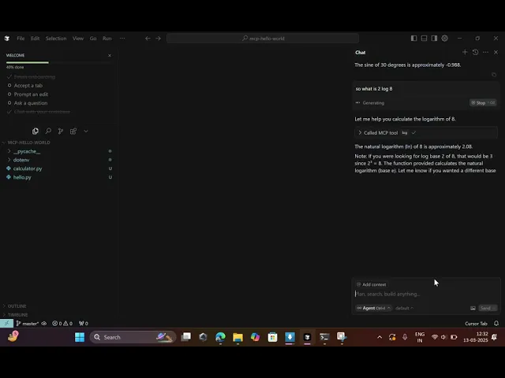Show more menu items via ellipsis
Screen dimensions: 505x378
[122, 39]
